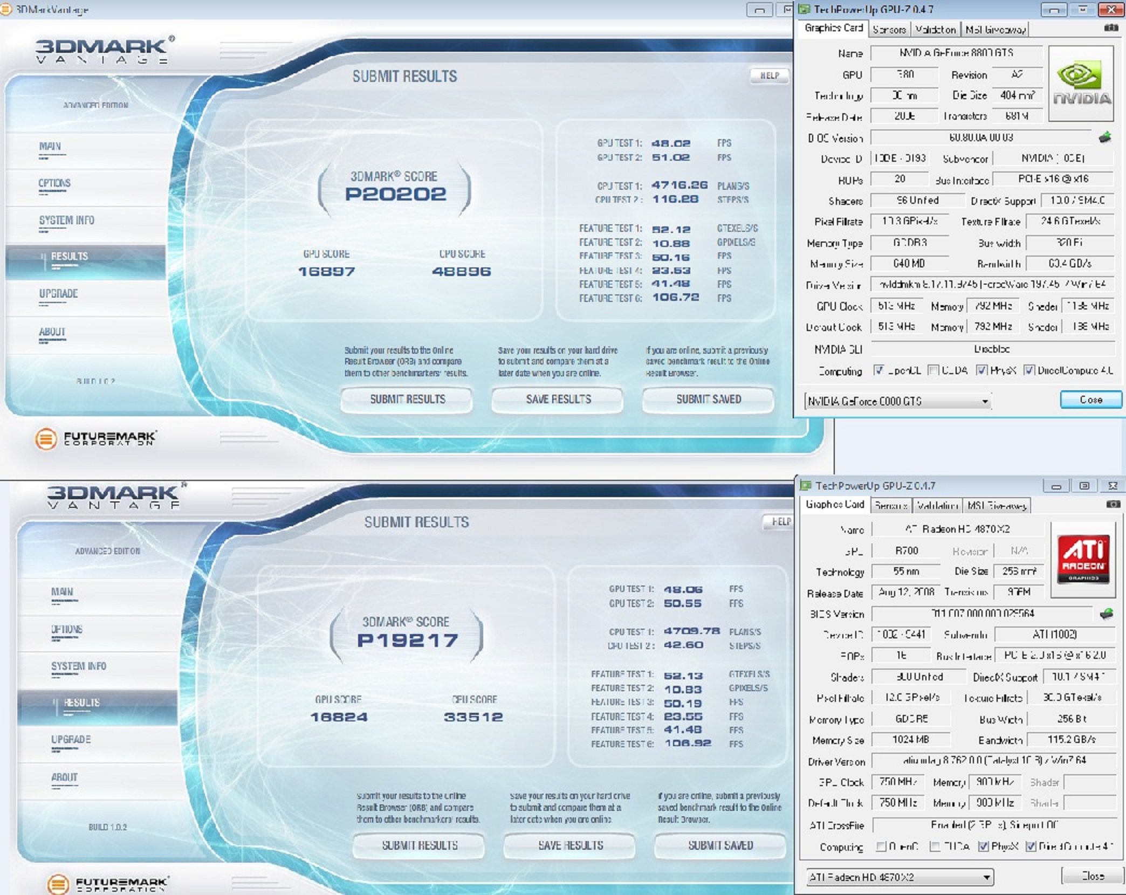Click P20202 score in top 3DMark
The image size is (1126, 895).
[x=395, y=194]
